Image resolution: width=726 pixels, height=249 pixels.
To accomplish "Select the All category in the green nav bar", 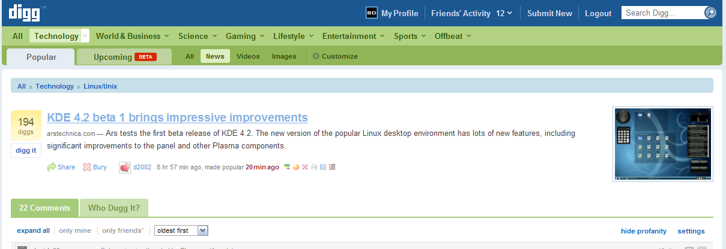I will pos(17,36).
